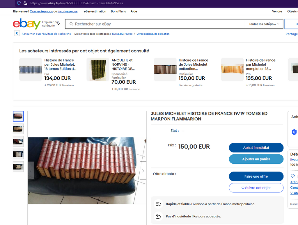Click the browser shield tracking protection icon
Viewport: 298px width, 225px height.
19,3
